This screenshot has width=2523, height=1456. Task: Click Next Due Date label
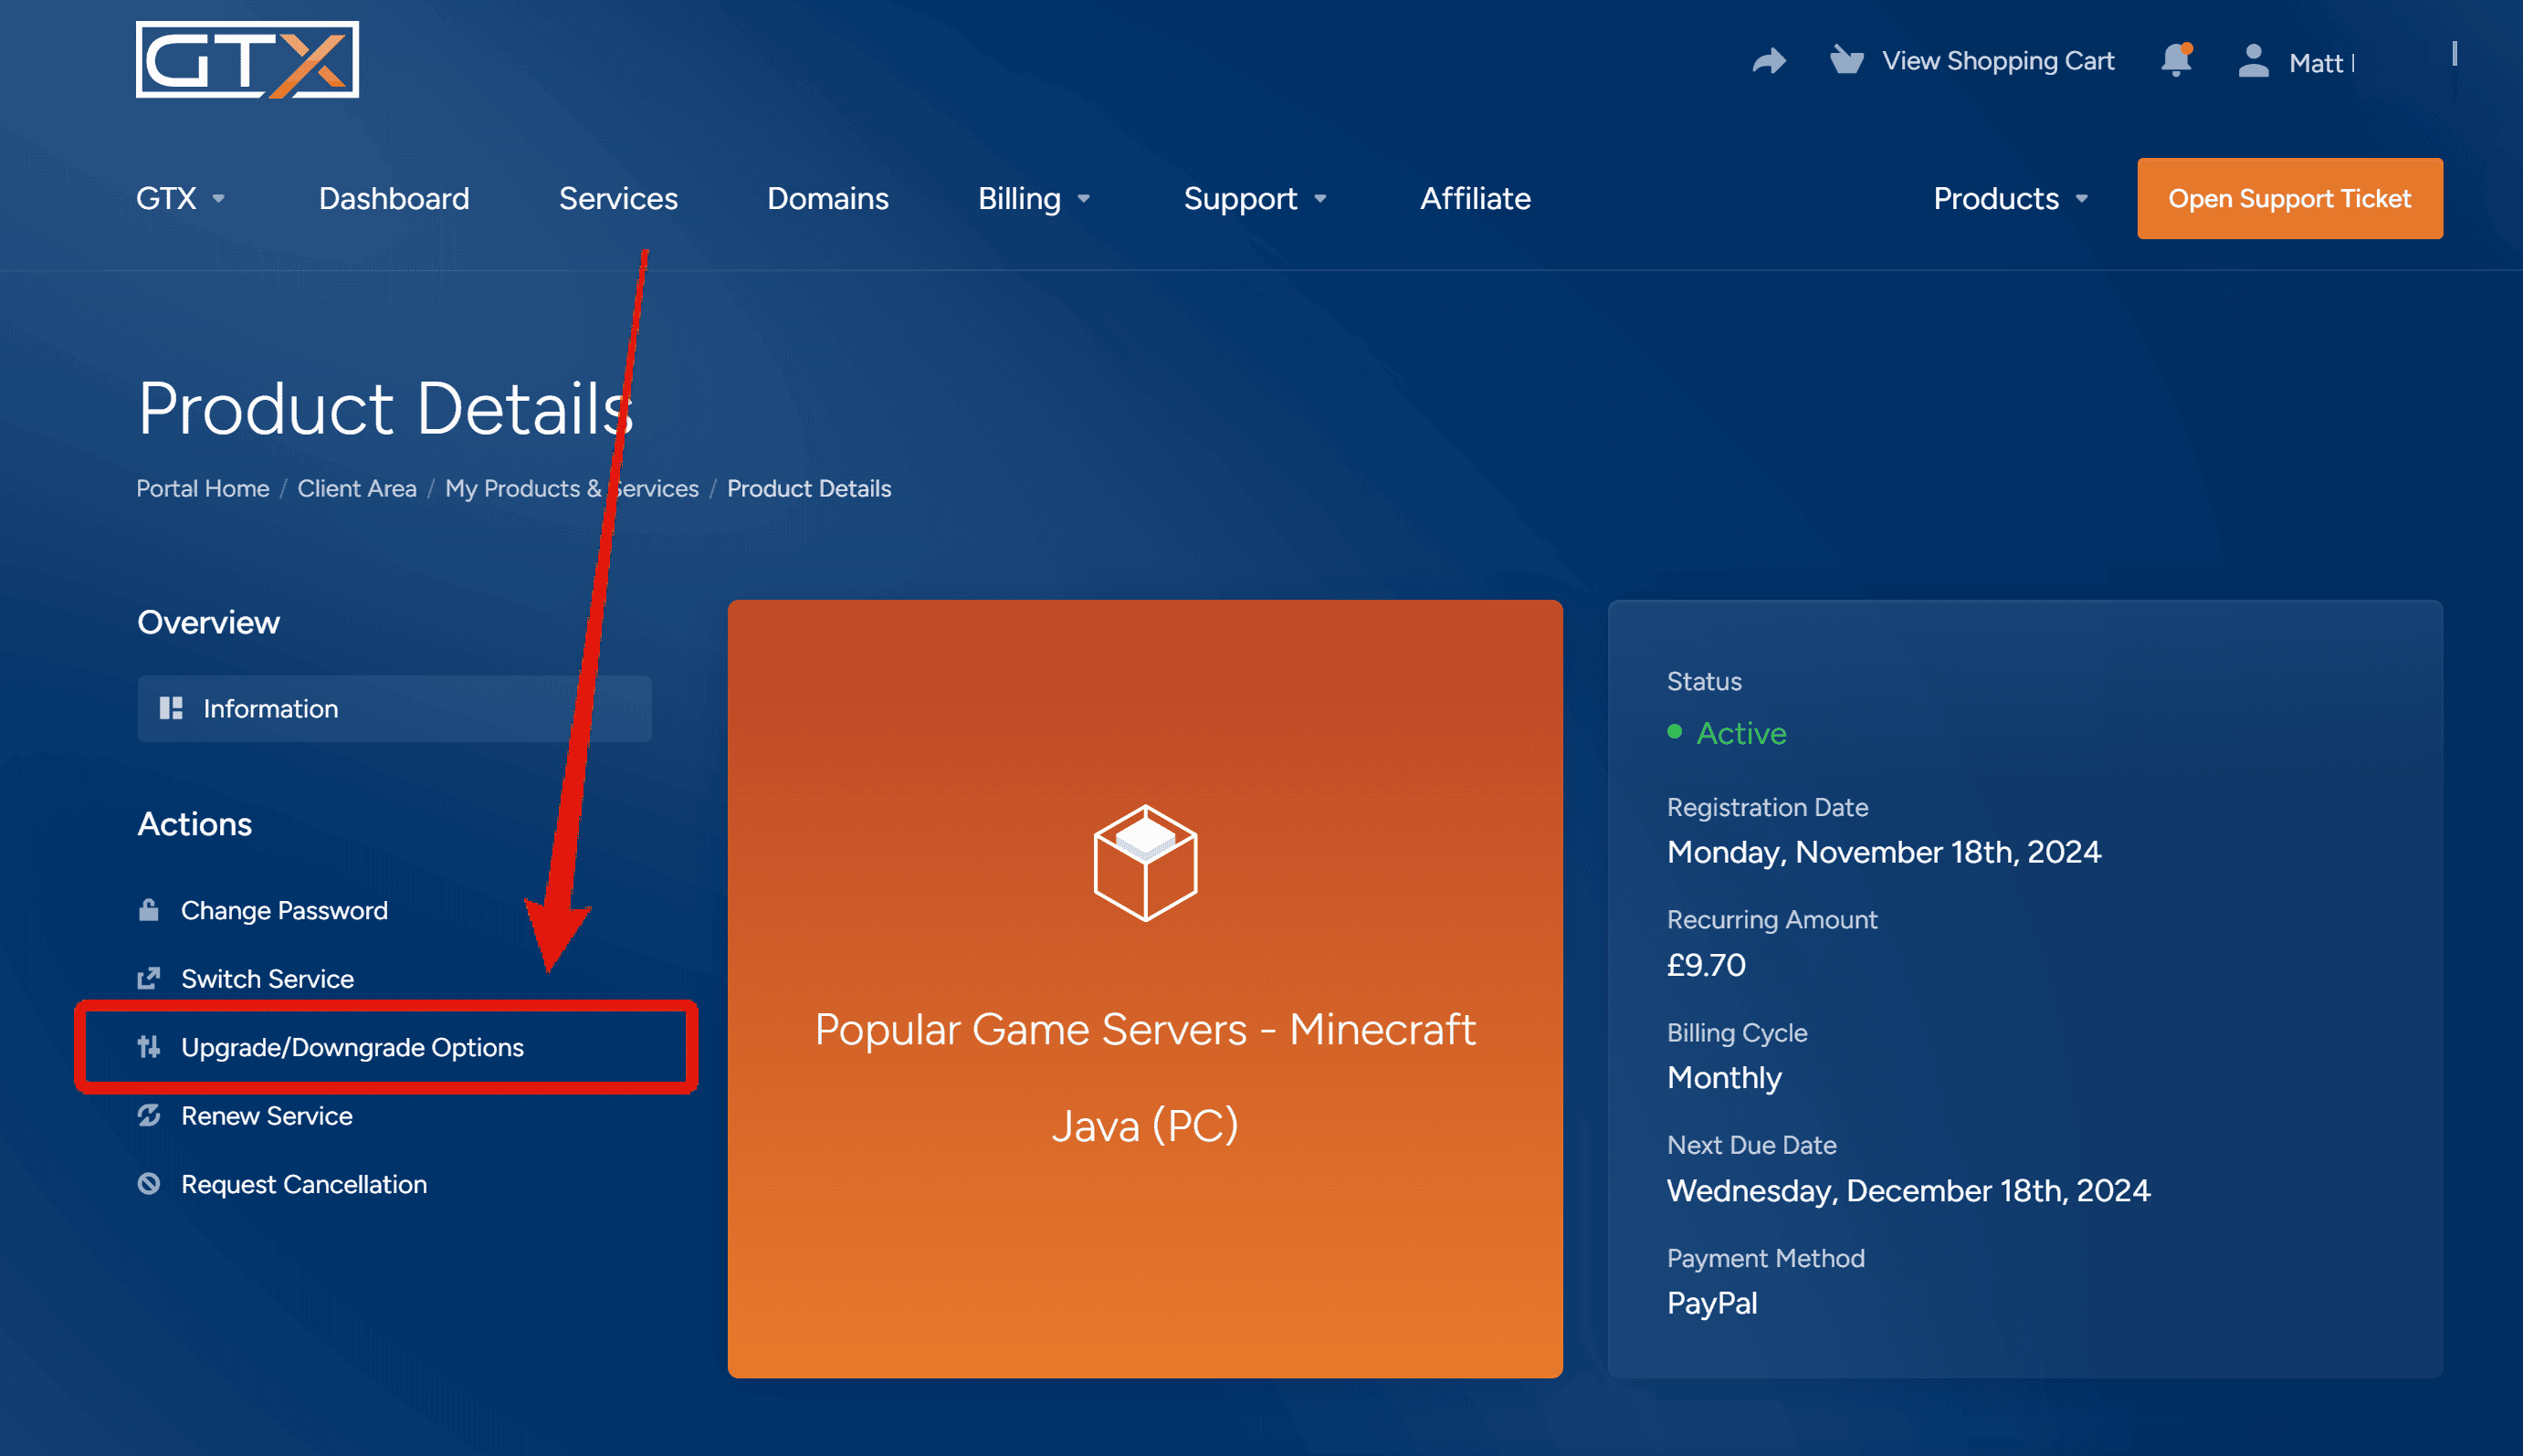pyautogui.click(x=1751, y=1145)
